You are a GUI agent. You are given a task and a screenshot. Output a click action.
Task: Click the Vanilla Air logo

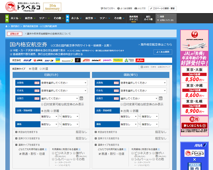(x=118, y=60)
